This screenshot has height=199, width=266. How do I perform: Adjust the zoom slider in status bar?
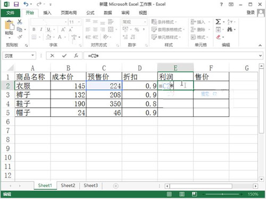(222, 194)
